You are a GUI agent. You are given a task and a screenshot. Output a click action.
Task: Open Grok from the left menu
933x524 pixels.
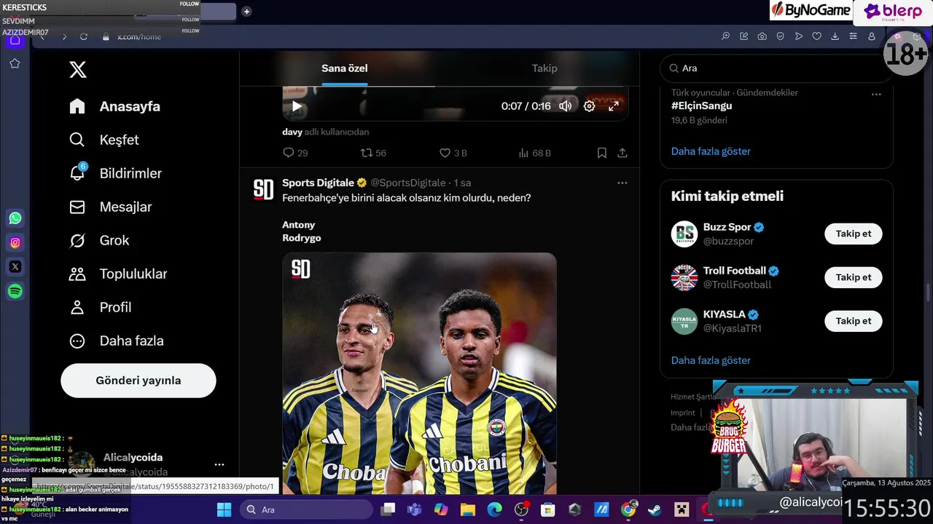coord(98,240)
